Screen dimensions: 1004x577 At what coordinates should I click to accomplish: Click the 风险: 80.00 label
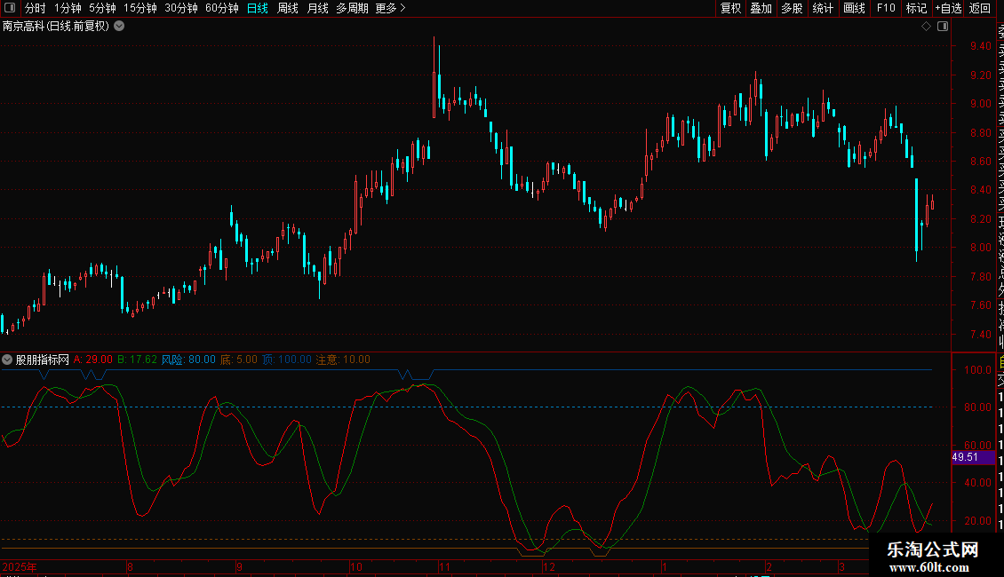click(188, 360)
